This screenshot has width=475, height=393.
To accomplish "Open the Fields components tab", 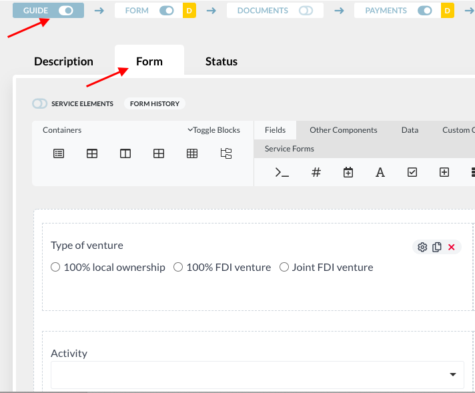I will coord(275,130).
